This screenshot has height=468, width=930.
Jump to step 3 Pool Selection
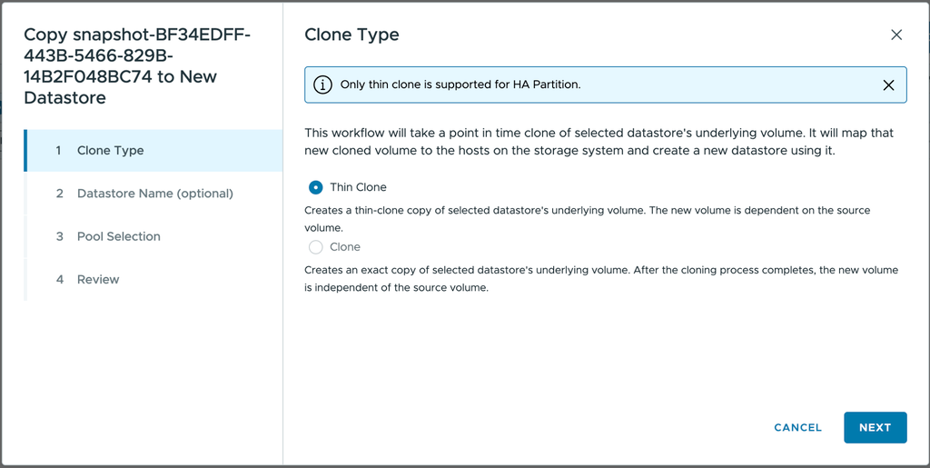click(153, 236)
